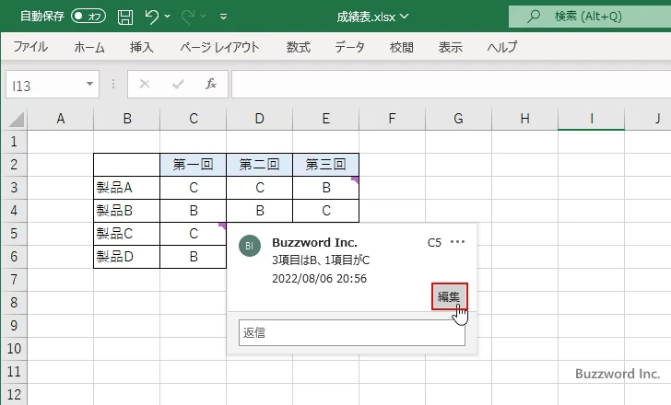Click the 製品B cell
671x405 pixels.
126,211
